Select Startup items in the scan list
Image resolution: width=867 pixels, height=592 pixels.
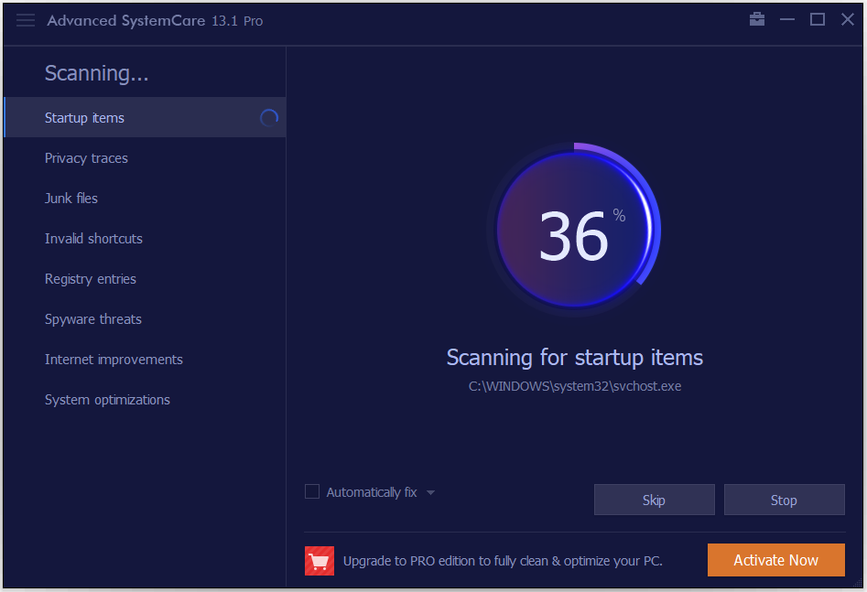coord(145,118)
